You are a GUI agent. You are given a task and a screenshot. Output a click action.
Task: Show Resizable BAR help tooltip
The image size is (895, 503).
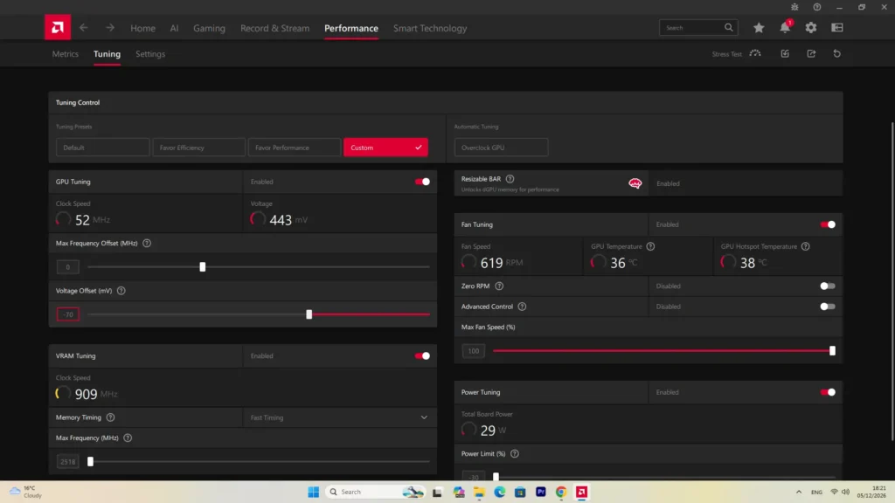(510, 179)
